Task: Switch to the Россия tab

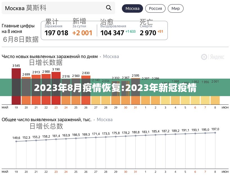Action: [155, 8]
